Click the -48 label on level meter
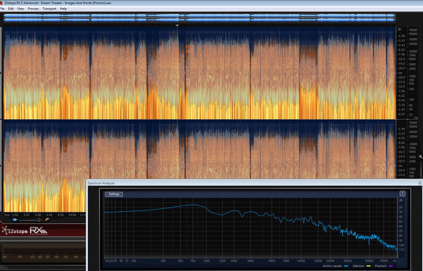Screen dimensions: 423x271 pyautogui.click(x=76, y=257)
